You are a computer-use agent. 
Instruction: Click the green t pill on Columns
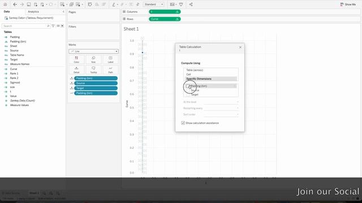pyautogui.click(x=165, y=12)
